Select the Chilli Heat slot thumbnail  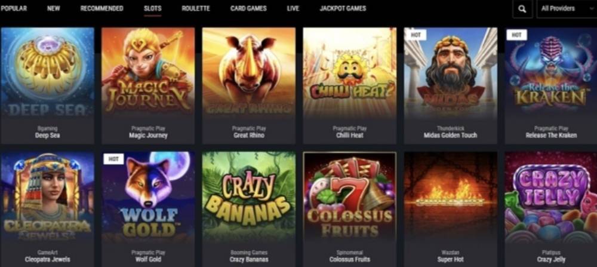point(349,72)
